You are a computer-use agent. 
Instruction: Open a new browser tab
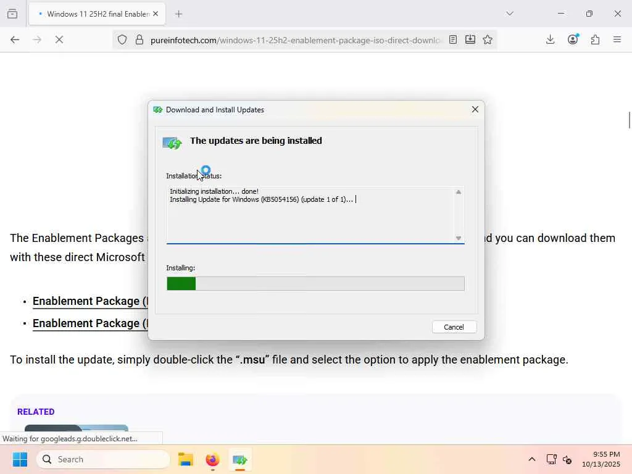179,14
